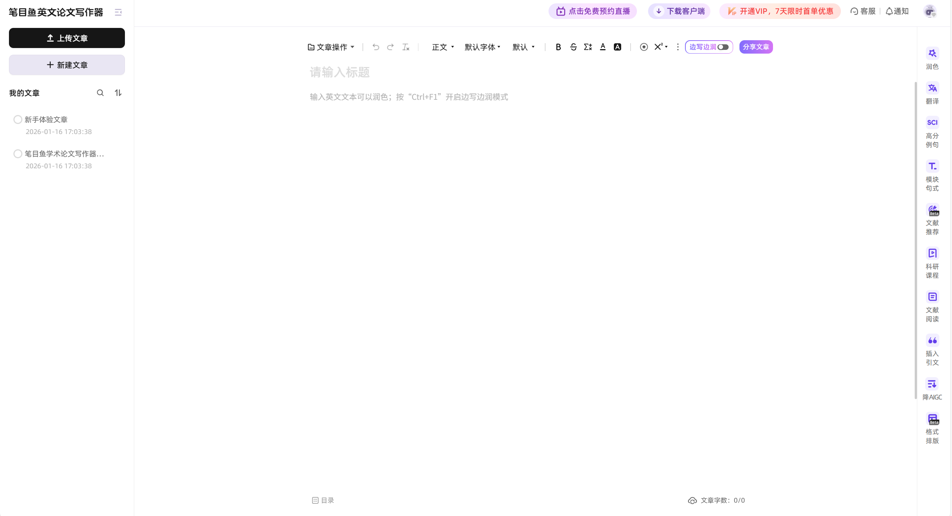Viewport: 952px width, 516px height.
Task: Click the 分享文章 button
Action: [756, 47]
